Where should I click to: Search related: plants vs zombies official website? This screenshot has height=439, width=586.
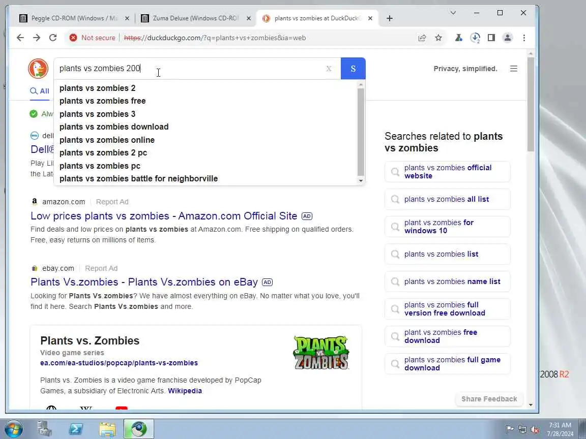[x=447, y=172]
